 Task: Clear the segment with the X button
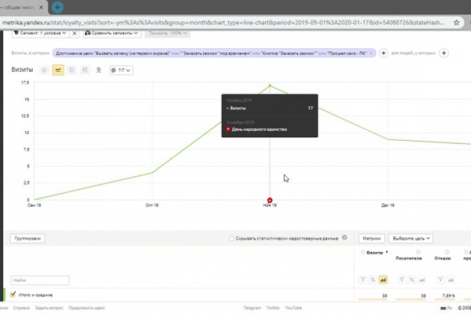coord(75,33)
